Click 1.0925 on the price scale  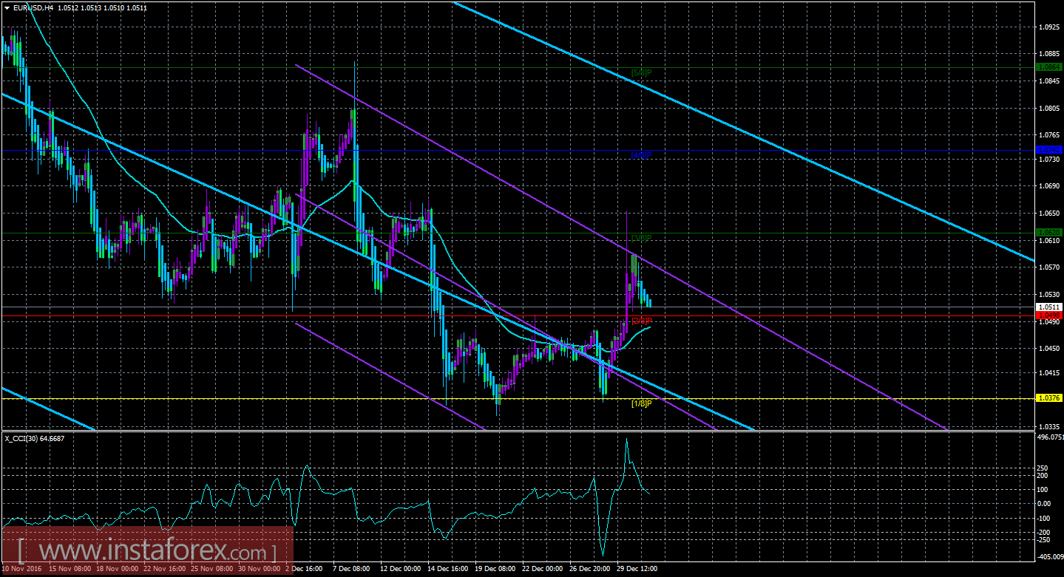coord(1050,27)
